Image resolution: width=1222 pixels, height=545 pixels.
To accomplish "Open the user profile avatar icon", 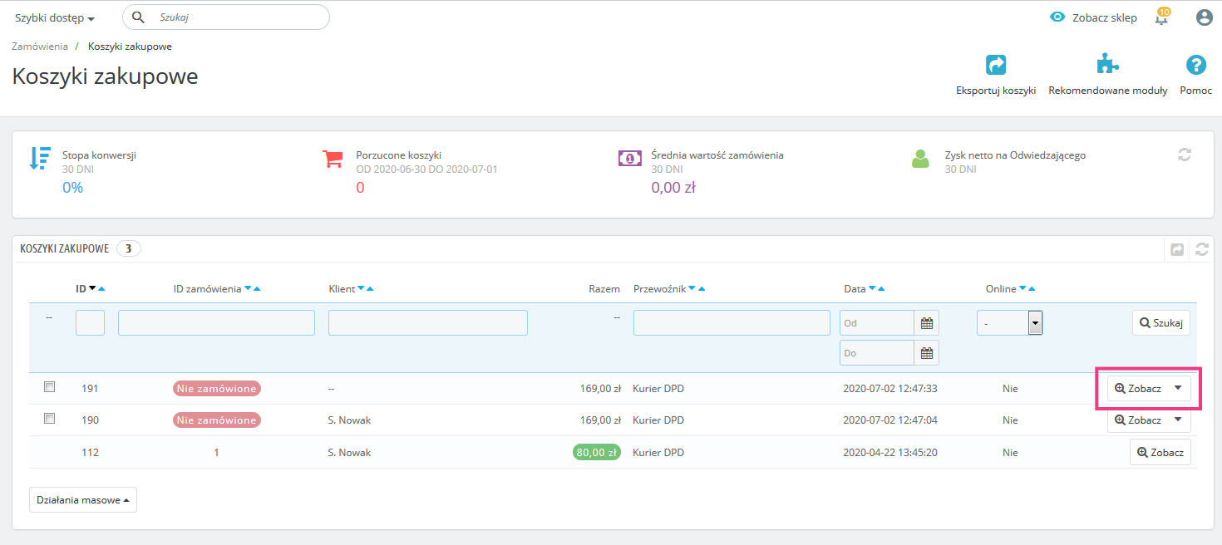I will click(1204, 17).
